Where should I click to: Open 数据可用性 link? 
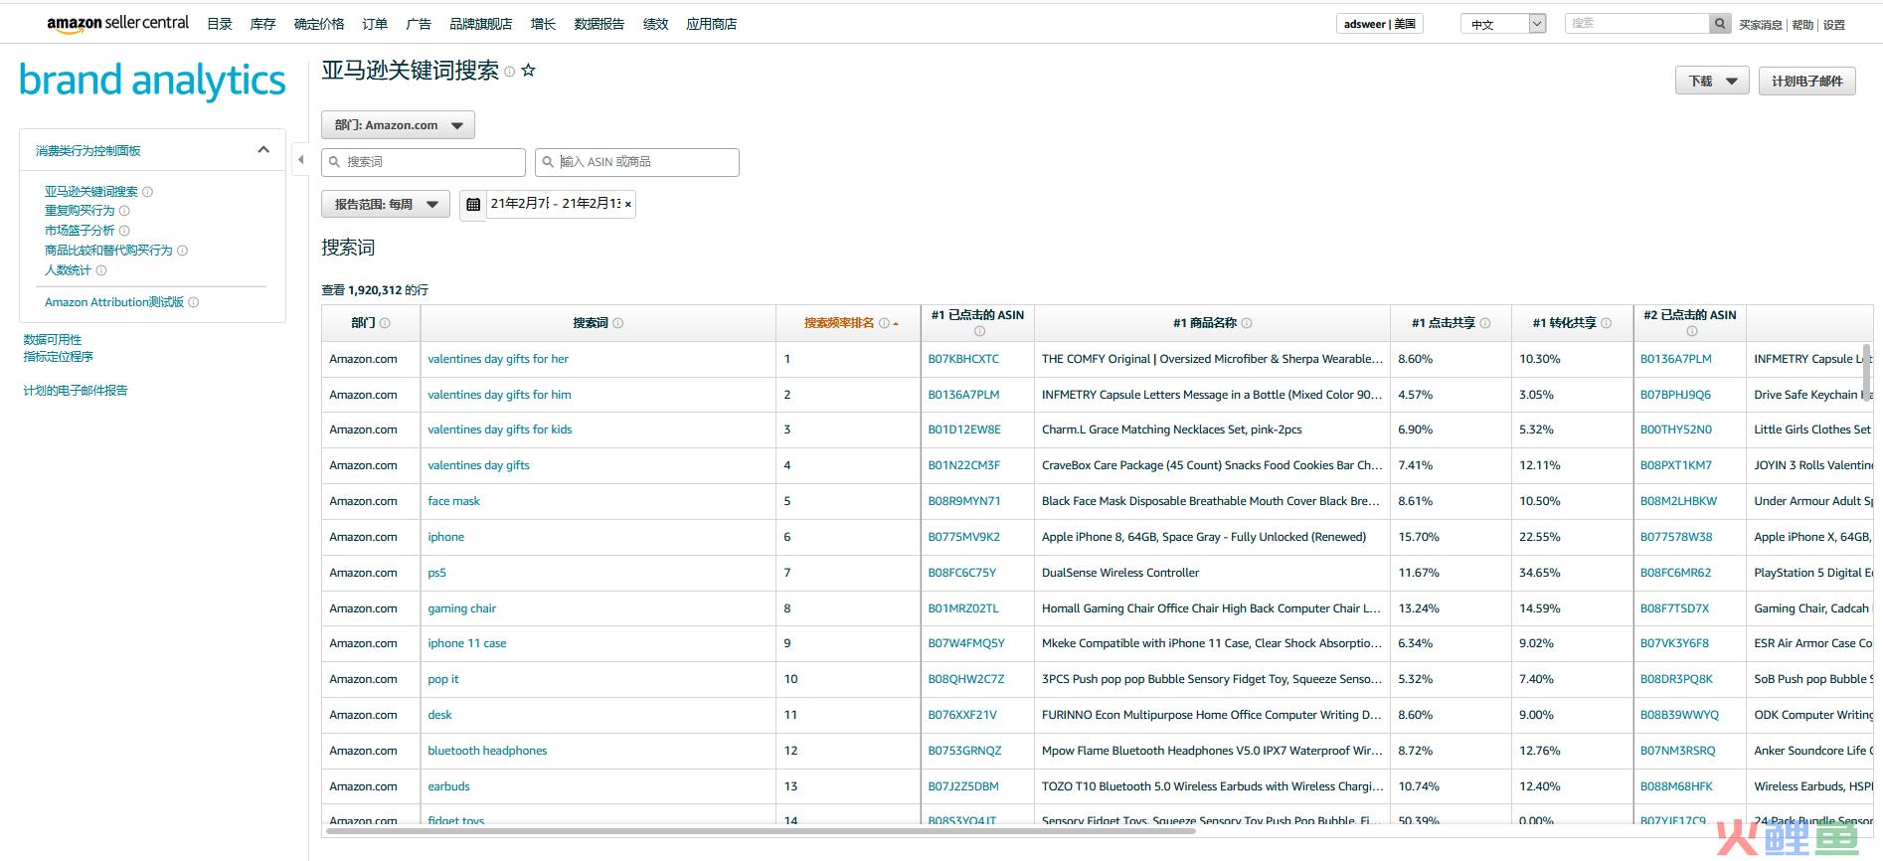pos(53,340)
